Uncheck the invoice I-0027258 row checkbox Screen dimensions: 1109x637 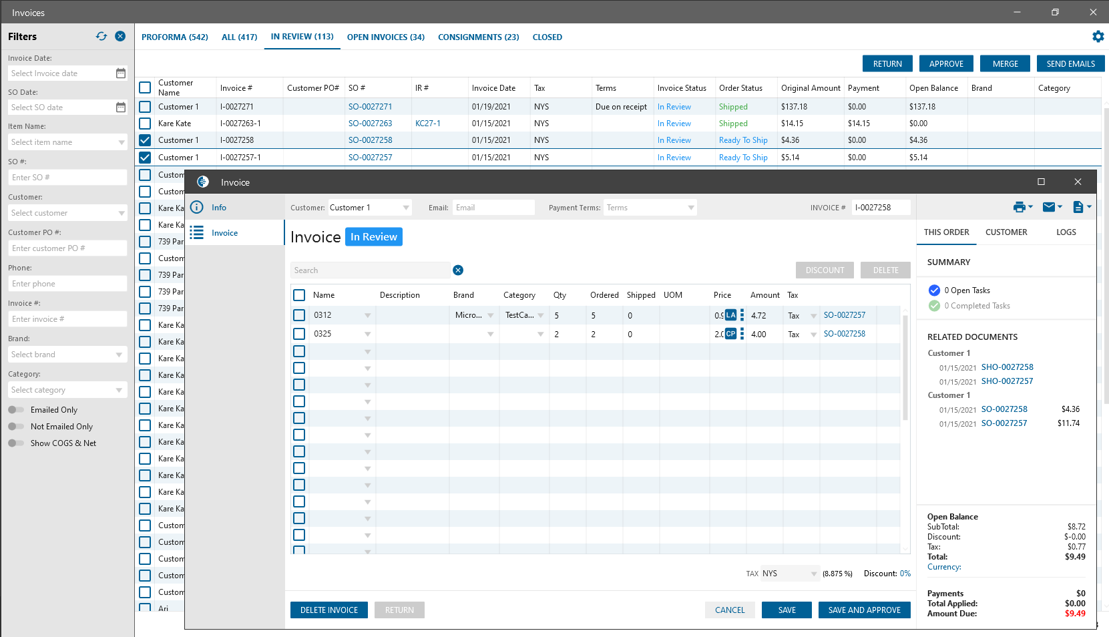click(145, 140)
